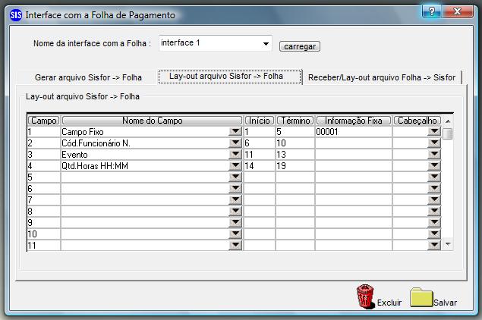Viewport: 482px width, 320px height.
Task: Open the Receber/Lay-out arquivo Folha -> Sisfor tab
Action: [382, 77]
